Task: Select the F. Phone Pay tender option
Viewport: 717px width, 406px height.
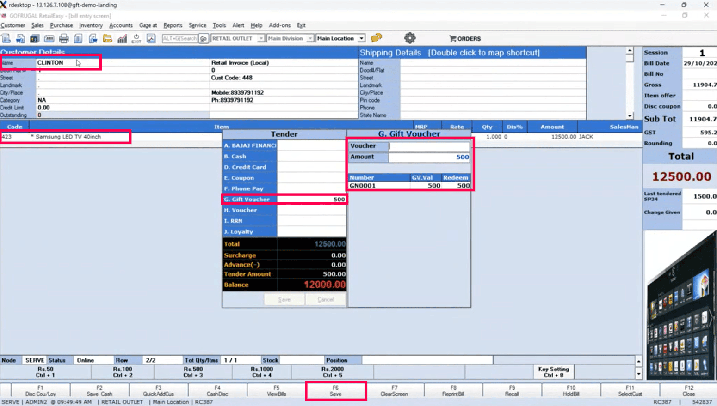Action: [x=284, y=188]
